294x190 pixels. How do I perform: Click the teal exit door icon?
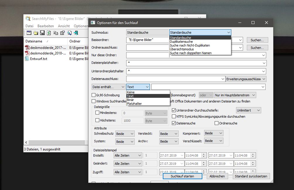76,33
